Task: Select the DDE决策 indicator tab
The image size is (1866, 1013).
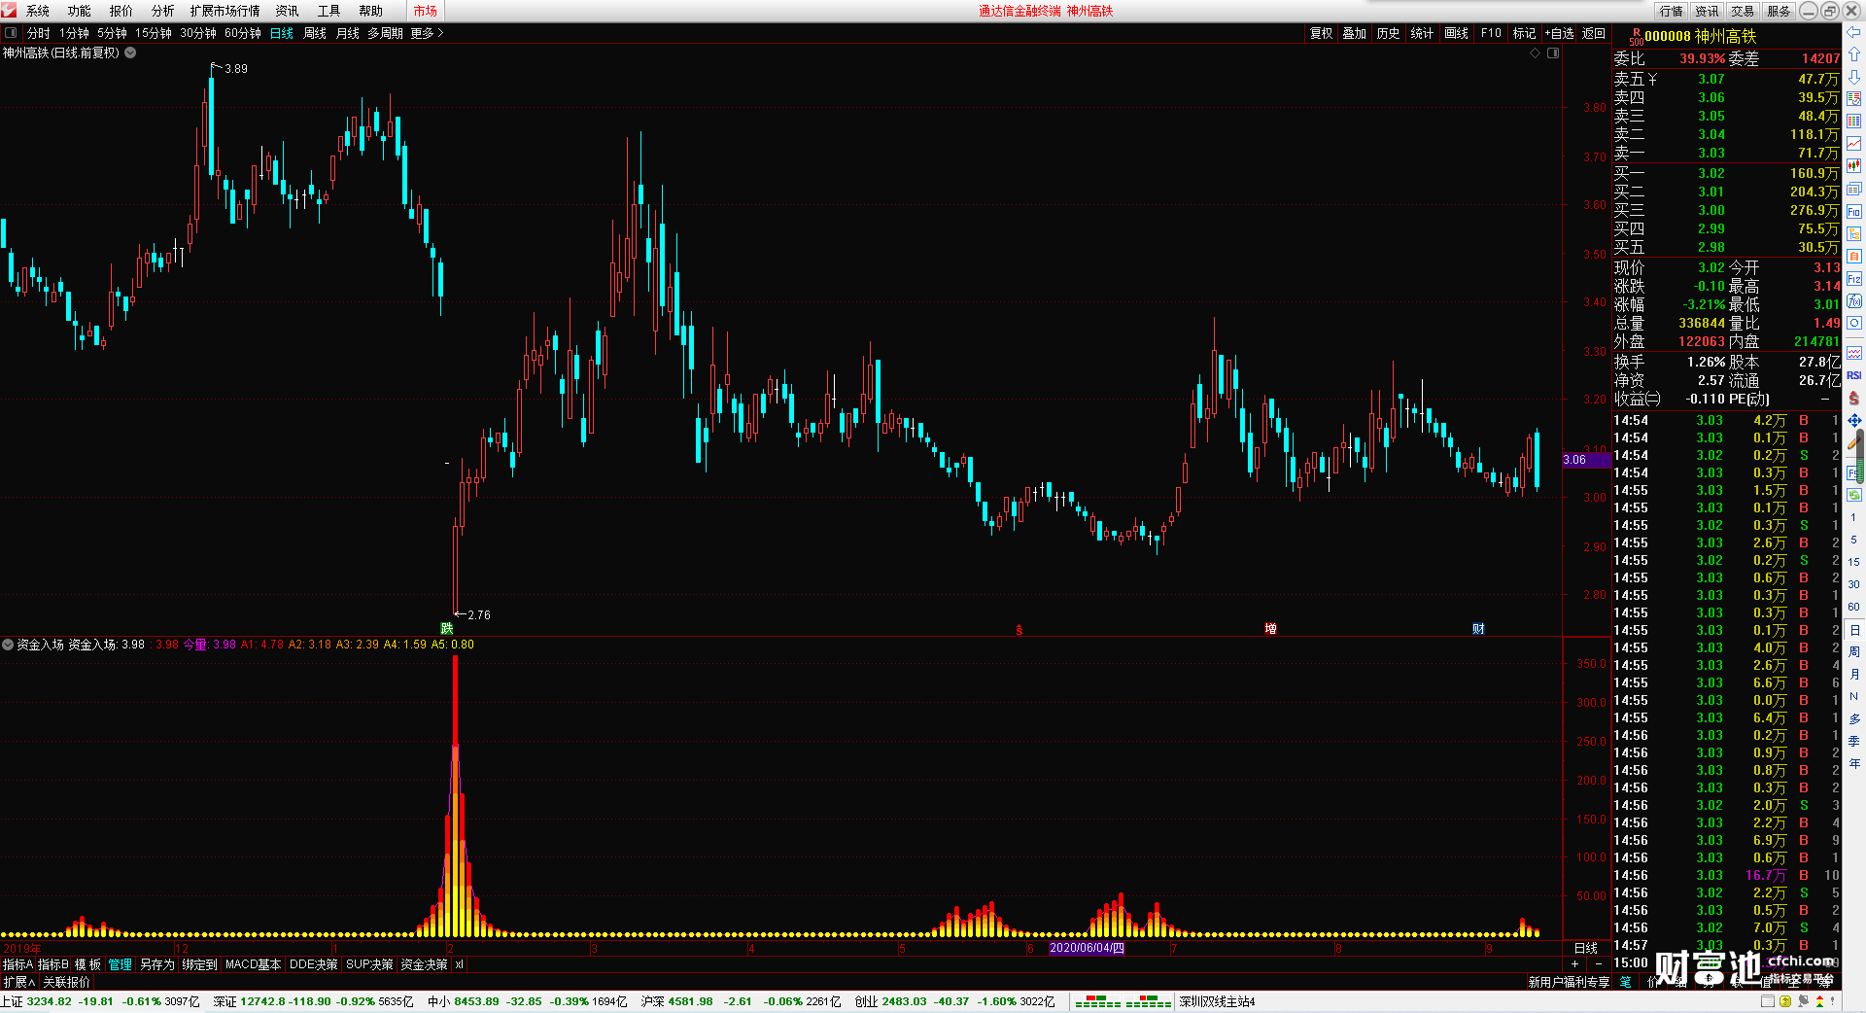Action: coord(313,964)
